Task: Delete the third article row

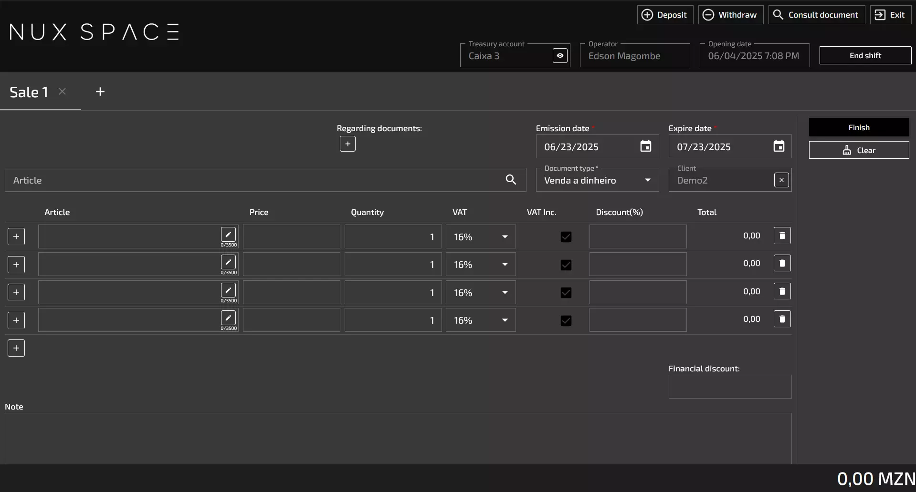Action: point(782,291)
